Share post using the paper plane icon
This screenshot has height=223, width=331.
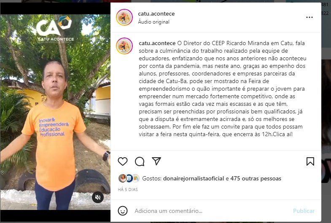coord(156,161)
